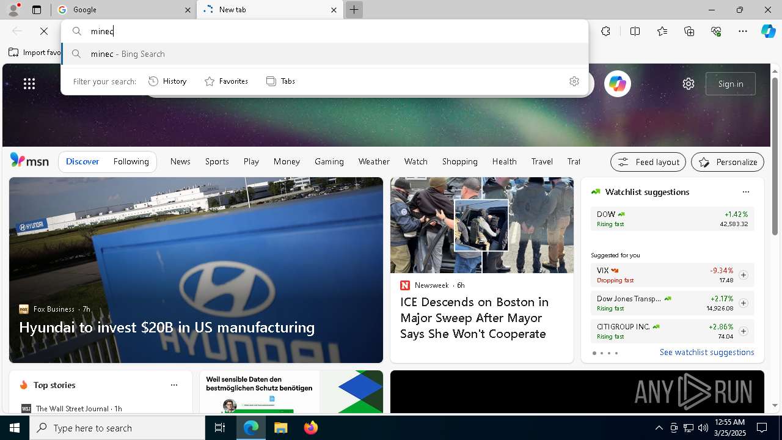The width and height of the screenshot is (782, 440).
Task: Open Task View on taskbar
Action: (220, 428)
